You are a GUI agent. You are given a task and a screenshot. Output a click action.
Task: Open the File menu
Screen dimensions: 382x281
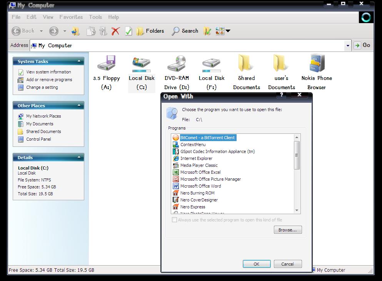click(16, 17)
